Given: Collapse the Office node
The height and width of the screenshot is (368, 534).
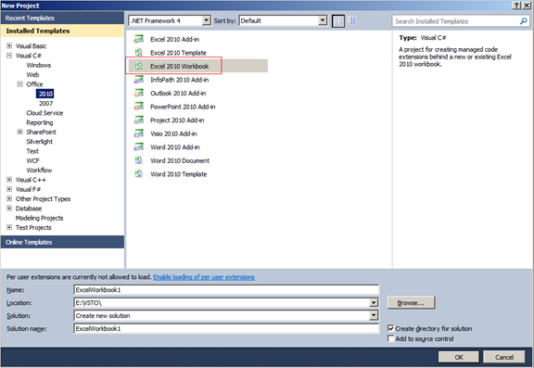Looking at the screenshot, I should pyautogui.click(x=19, y=83).
